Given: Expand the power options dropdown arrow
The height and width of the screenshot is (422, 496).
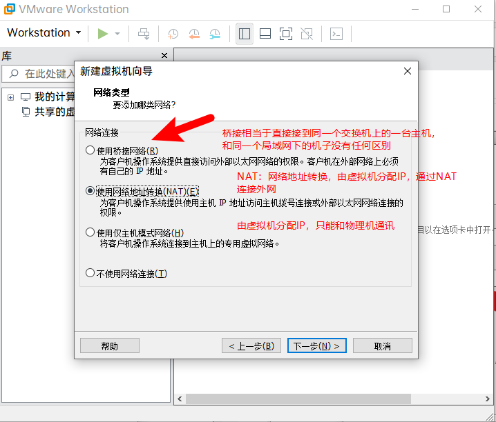Looking at the screenshot, I should [x=117, y=34].
